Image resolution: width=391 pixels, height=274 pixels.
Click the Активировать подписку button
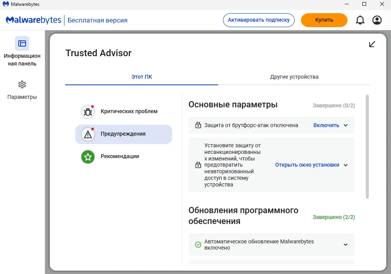[x=259, y=20]
